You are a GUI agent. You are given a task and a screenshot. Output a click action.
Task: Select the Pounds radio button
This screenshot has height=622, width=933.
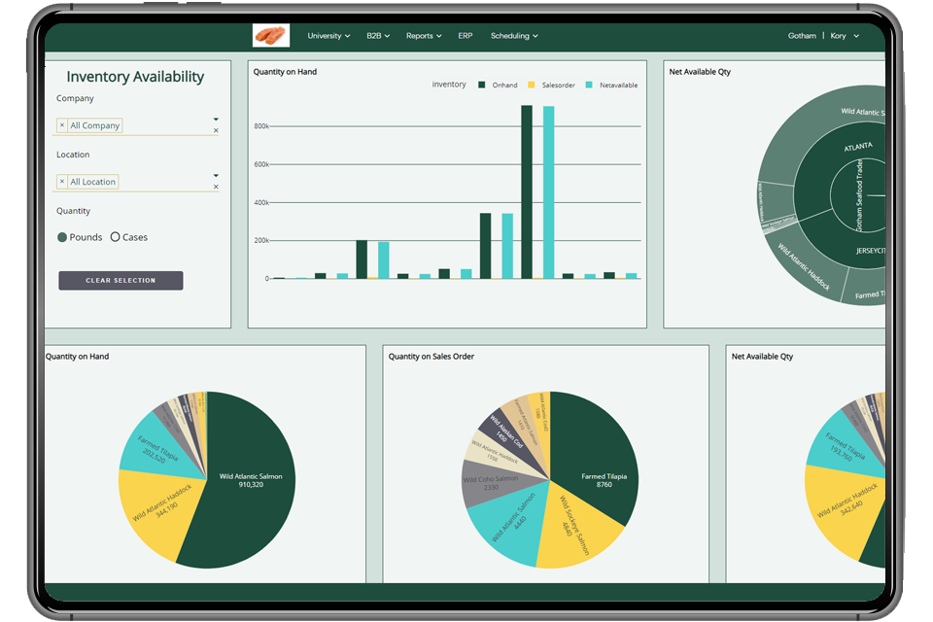click(x=61, y=236)
